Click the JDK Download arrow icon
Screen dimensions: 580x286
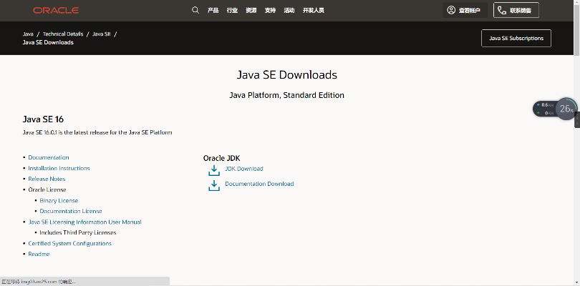click(x=213, y=169)
